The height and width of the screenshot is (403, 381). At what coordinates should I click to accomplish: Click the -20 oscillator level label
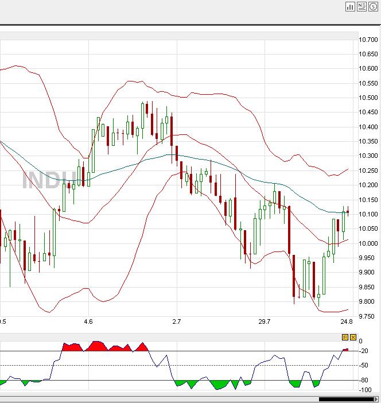click(364, 351)
